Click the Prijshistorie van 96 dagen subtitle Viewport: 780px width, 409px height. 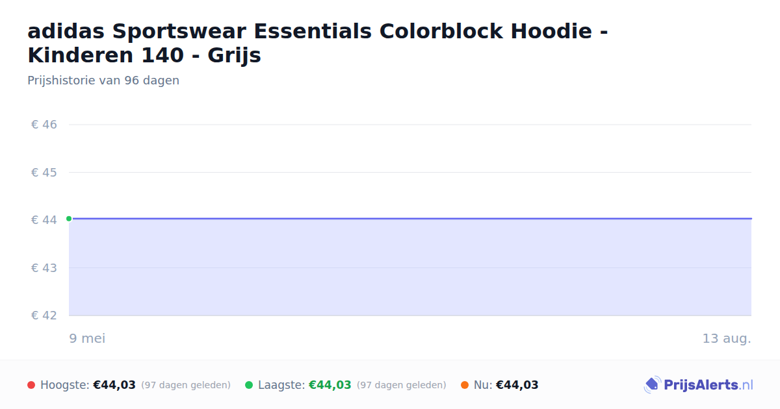(x=103, y=81)
